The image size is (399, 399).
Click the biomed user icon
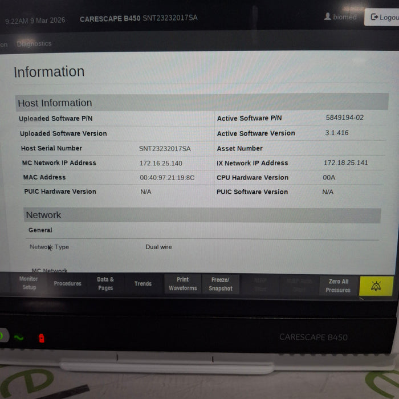pos(328,17)
